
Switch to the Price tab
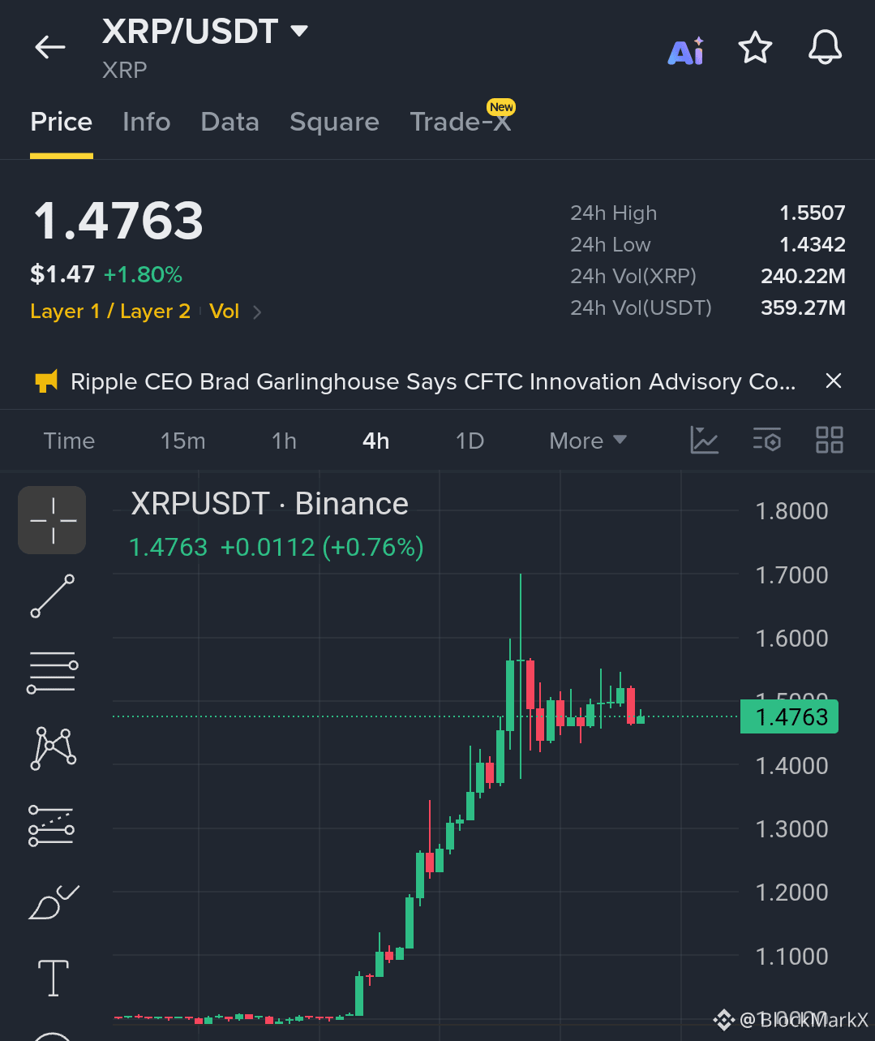point(62,122)
